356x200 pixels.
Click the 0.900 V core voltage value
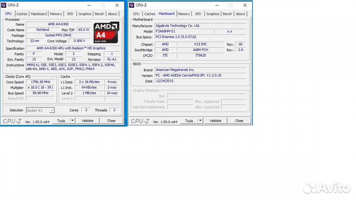tap(80, 41)
